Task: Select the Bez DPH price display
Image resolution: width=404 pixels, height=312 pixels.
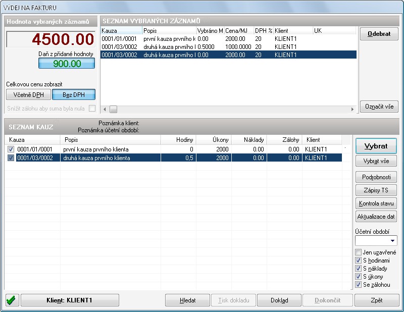Action: (74, 94)
